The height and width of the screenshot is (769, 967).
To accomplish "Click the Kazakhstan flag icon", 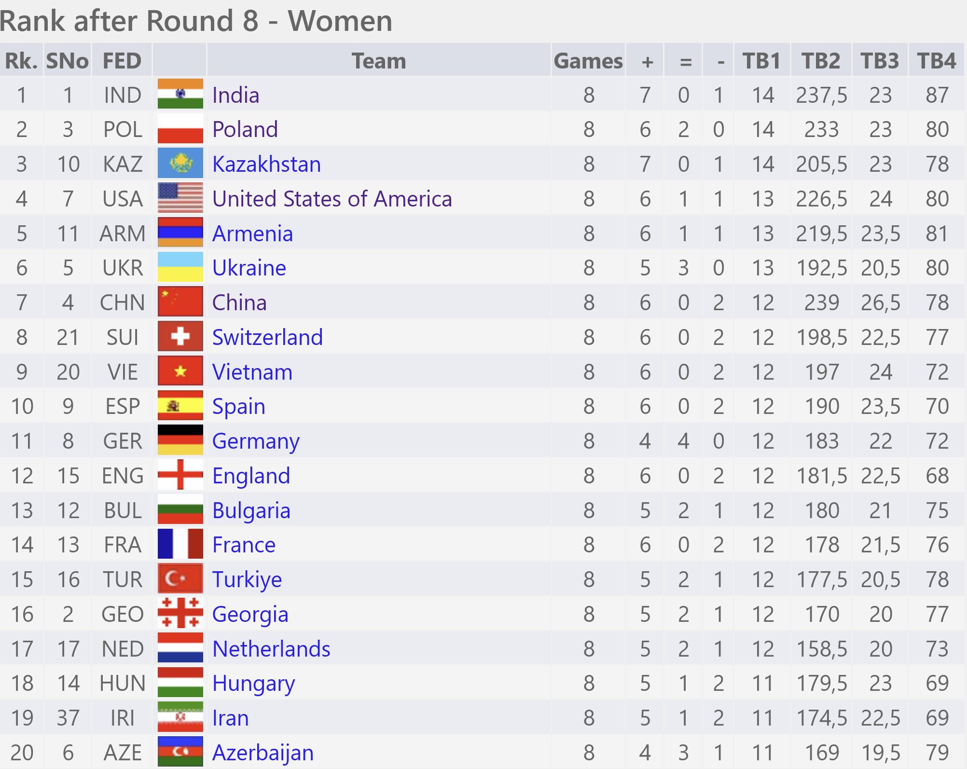I will point(180,164).
